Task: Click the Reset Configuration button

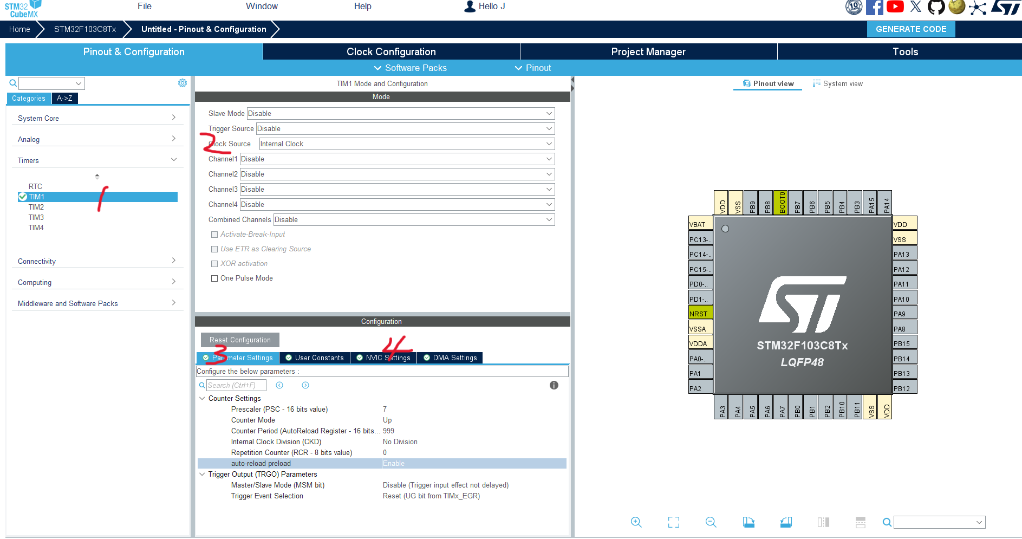Action: (x=240, y=340)
